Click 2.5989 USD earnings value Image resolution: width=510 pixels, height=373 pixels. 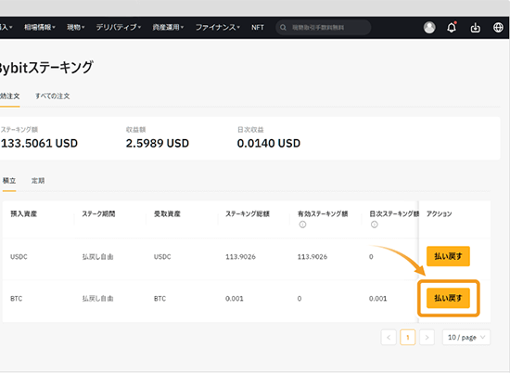pos(158,143)
